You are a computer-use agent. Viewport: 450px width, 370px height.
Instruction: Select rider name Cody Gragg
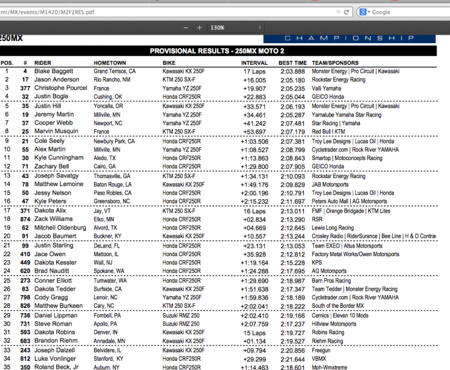pyautogui.click(x=51, y=298)
